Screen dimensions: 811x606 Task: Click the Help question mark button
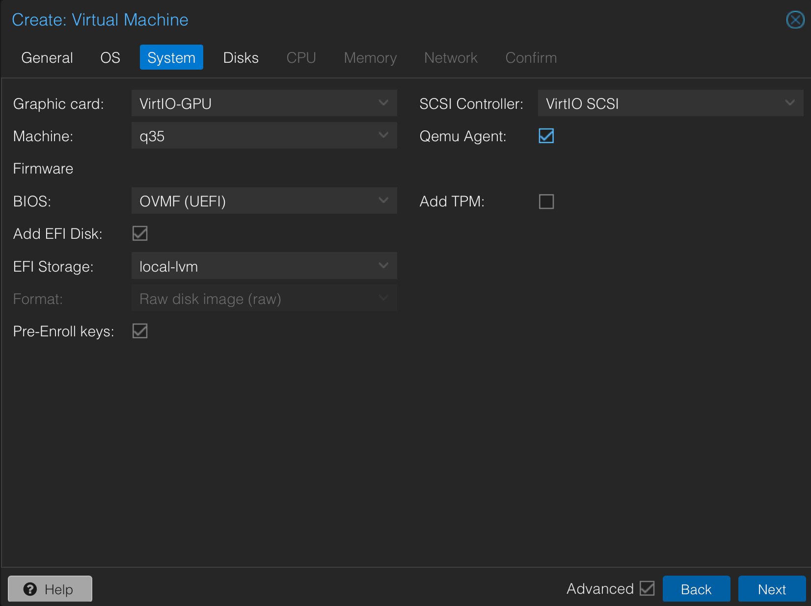pos(50,589)
